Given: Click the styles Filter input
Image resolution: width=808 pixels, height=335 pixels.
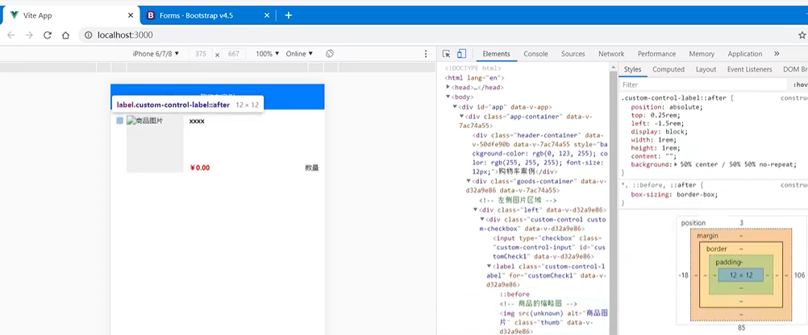Looking at the screenshot, I should [703, 85].
